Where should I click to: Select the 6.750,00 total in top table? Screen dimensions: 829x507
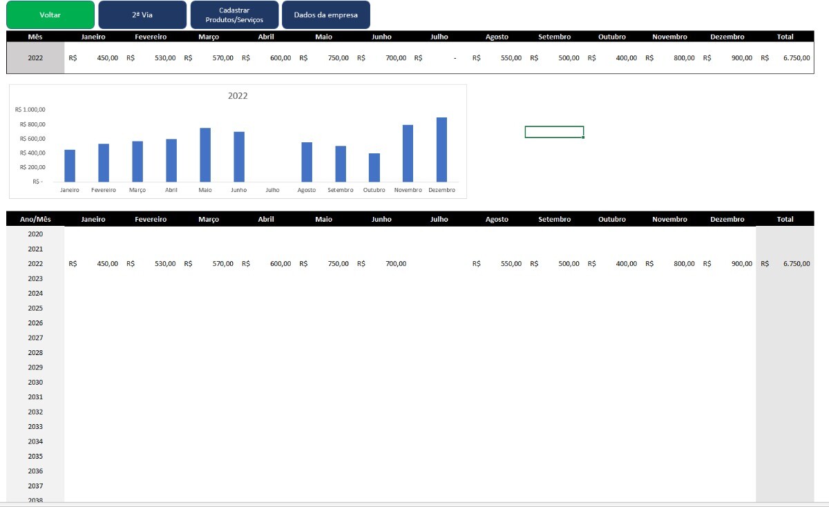pyautogui.click(x=796, y=58)
